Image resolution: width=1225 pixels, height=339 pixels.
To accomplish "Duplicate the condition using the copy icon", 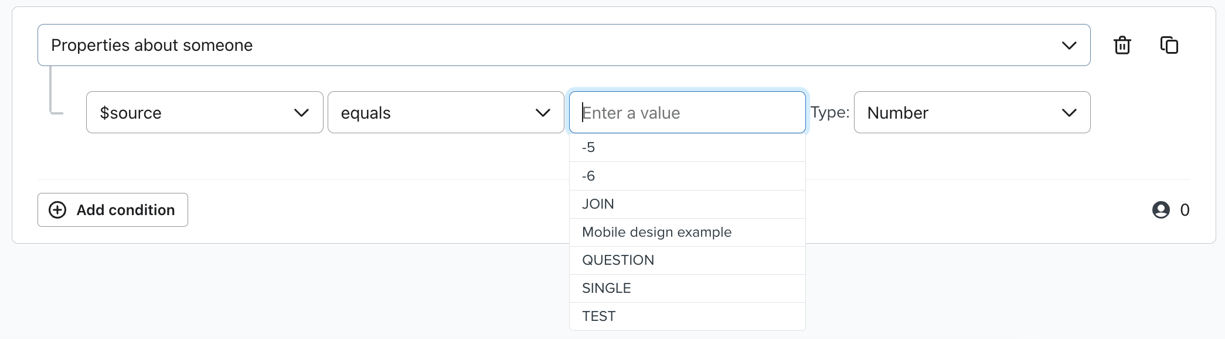I will coord(1169,45).
